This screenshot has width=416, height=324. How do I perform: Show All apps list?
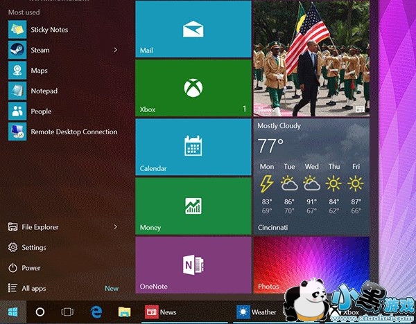click(35, 288)
